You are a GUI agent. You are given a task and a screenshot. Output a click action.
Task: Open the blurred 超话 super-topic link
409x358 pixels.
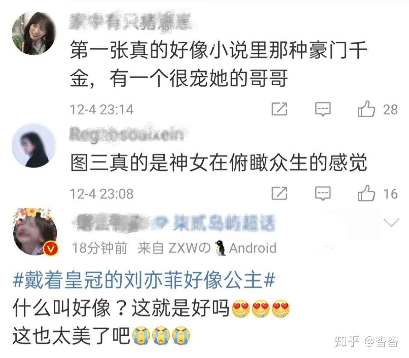pyautogui.click(x=215, y=223)
